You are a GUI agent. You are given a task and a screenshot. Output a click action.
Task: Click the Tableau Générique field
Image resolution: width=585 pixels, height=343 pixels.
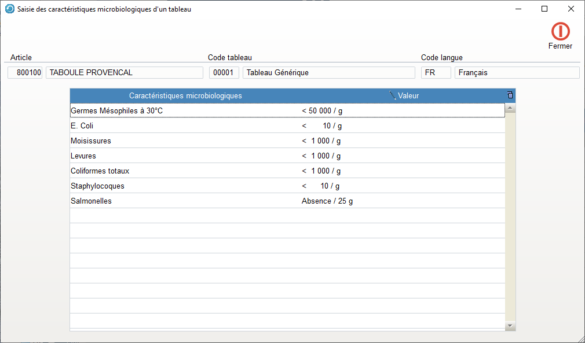[x=328, y=72]
